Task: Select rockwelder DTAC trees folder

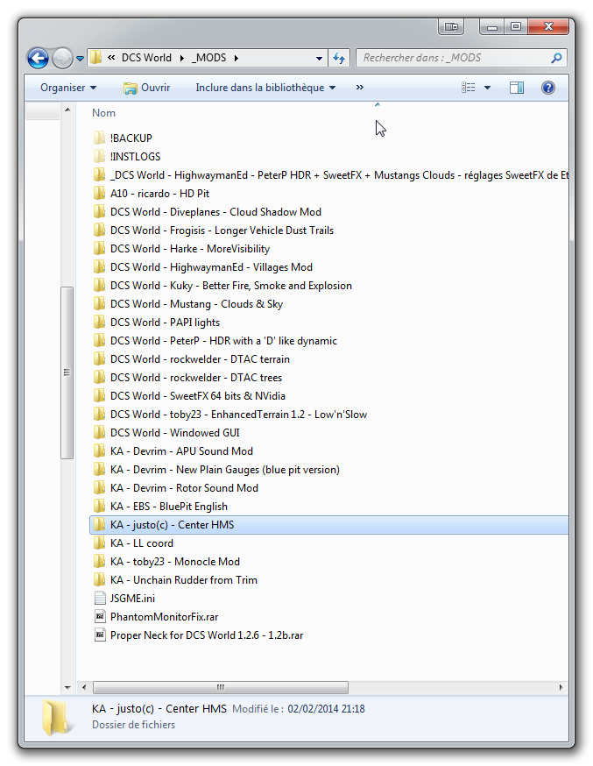Action: click(x=187, y=378)
